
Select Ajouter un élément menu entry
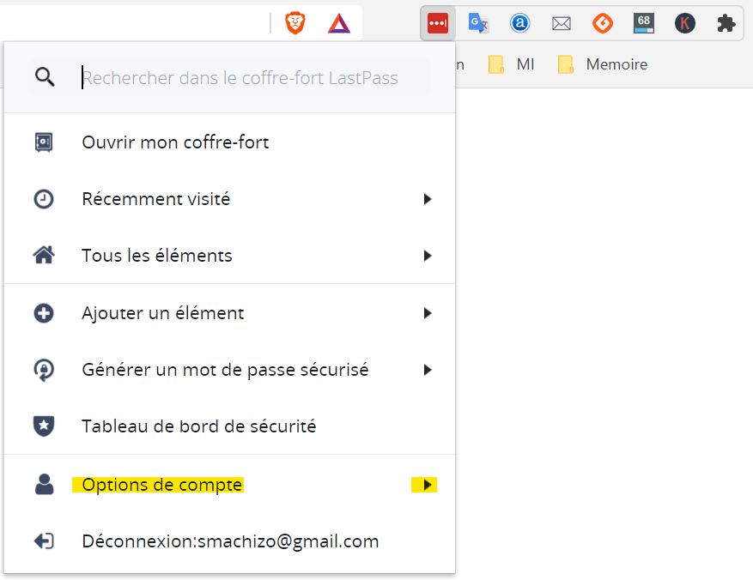229,313
